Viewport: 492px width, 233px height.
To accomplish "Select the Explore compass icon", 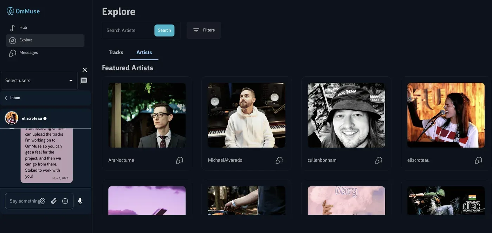I will 13,40.
